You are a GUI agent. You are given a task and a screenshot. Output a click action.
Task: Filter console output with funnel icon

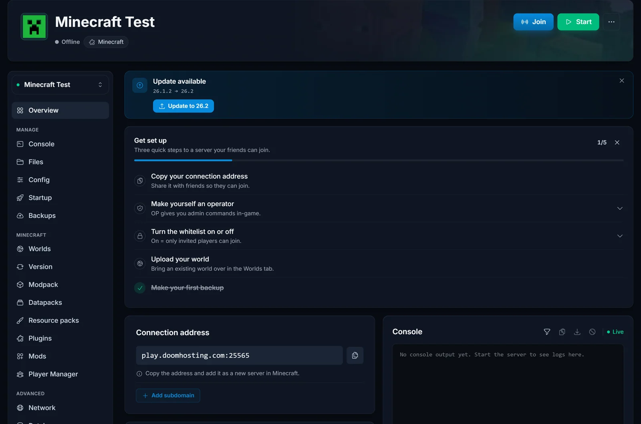[x=547, y=332]
